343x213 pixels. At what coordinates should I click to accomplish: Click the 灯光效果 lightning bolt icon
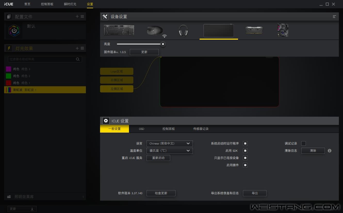click(x=9, y=48)
